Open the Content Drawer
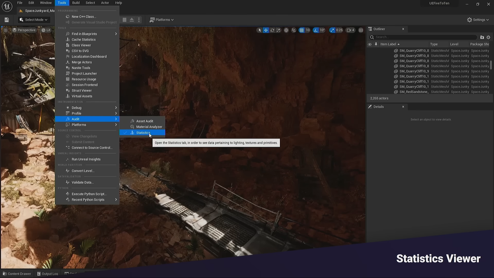The height and width of the screenshot is (278, 494). pos(17,273)
